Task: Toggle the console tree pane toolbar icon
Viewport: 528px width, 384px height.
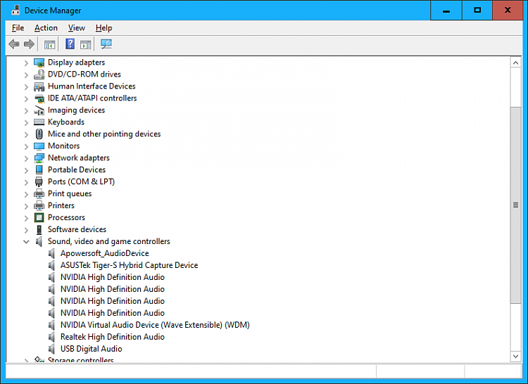Action: (49, 44)
